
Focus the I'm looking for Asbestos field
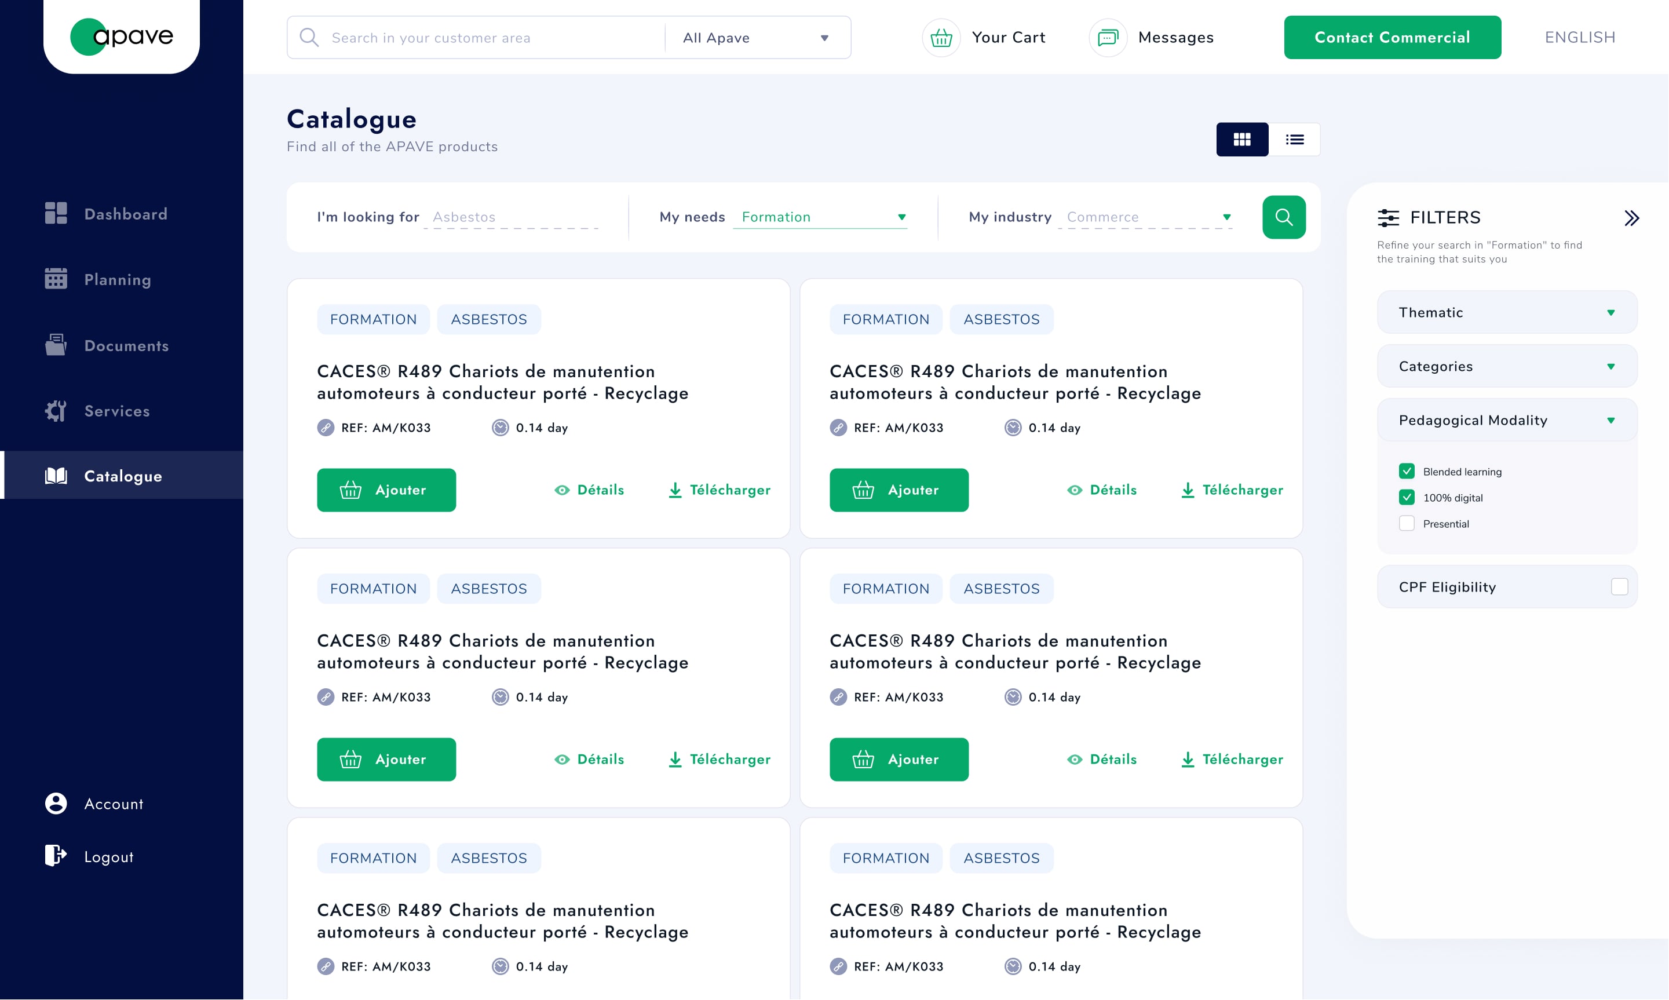[x=512, y=217]
